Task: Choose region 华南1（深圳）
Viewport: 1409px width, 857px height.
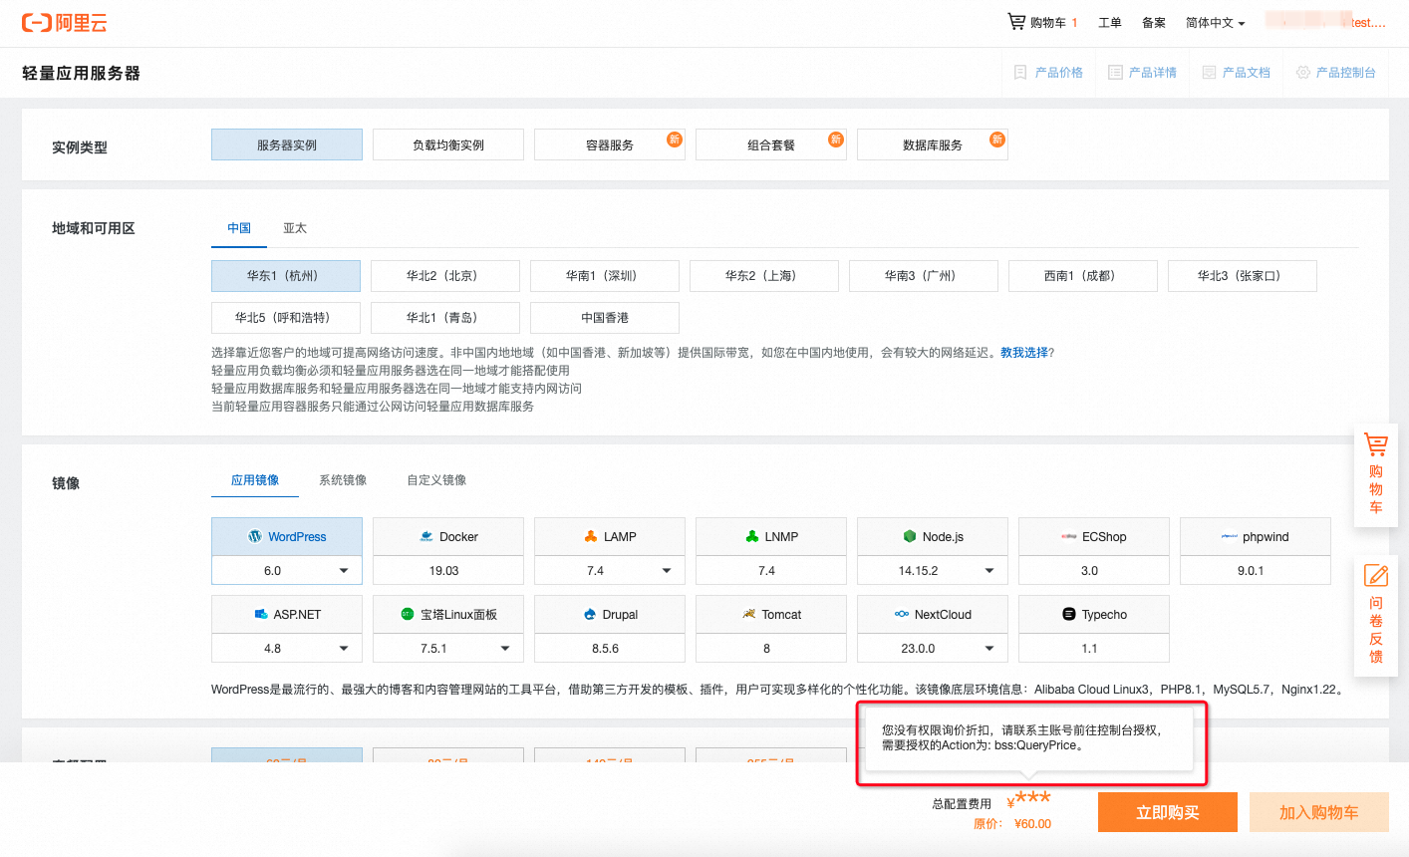Action: [x=605, y=276]
